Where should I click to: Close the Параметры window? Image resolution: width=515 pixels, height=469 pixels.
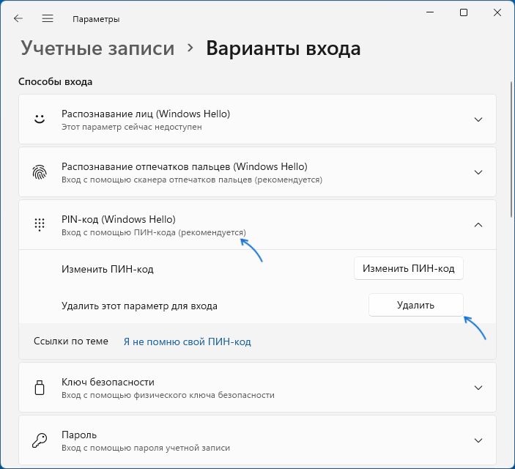(x=498, y=12)
